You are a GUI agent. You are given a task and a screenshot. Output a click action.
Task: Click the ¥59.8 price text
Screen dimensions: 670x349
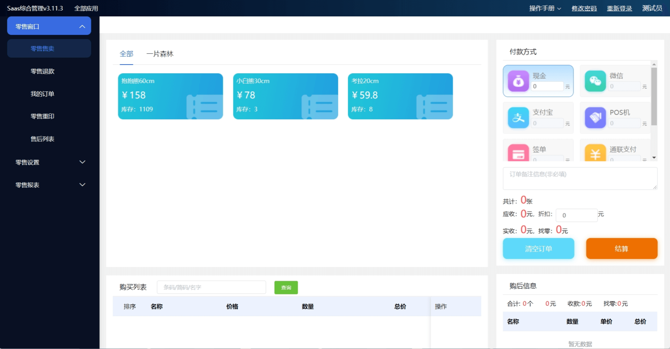[x=365, y=95]
